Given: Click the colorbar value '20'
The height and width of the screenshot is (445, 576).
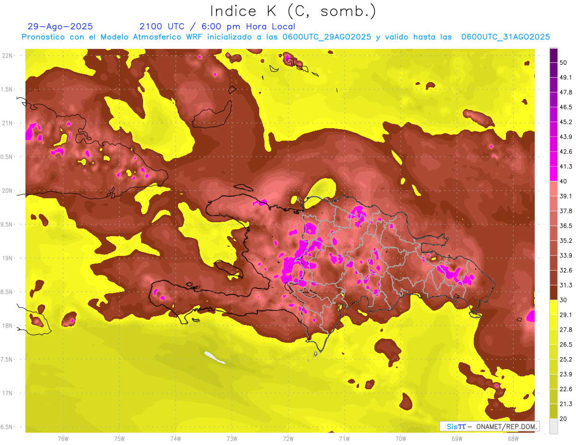Looking at the screenshot, I should click(x=563, y=419).
